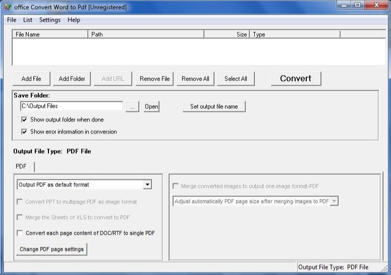
Task: Click the save folder path field
Action: [72, 106]
